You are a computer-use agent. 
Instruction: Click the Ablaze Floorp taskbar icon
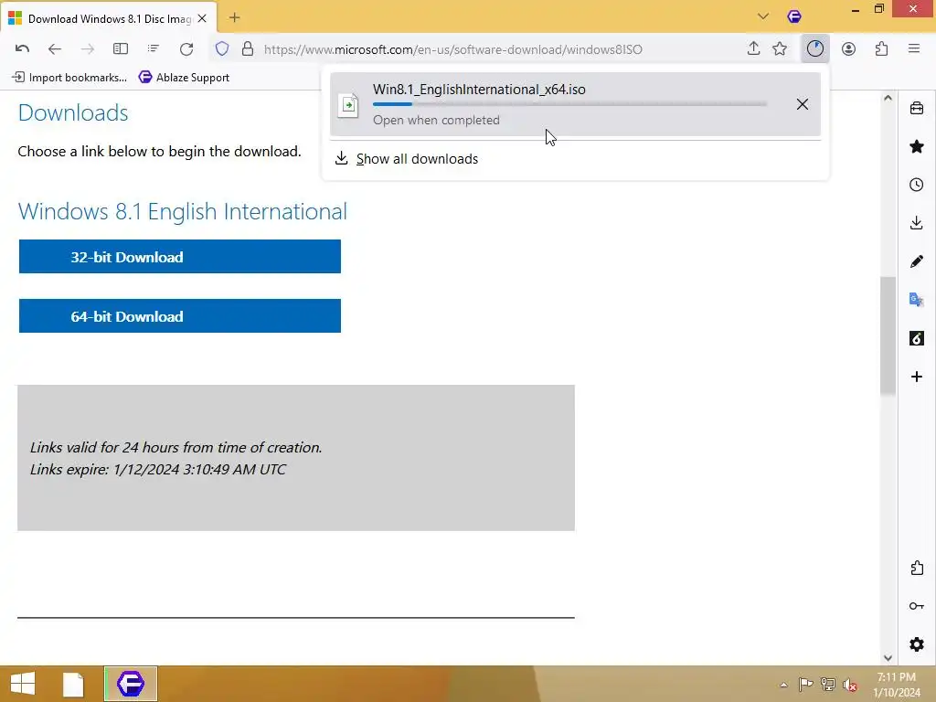(x=131, y=684)
